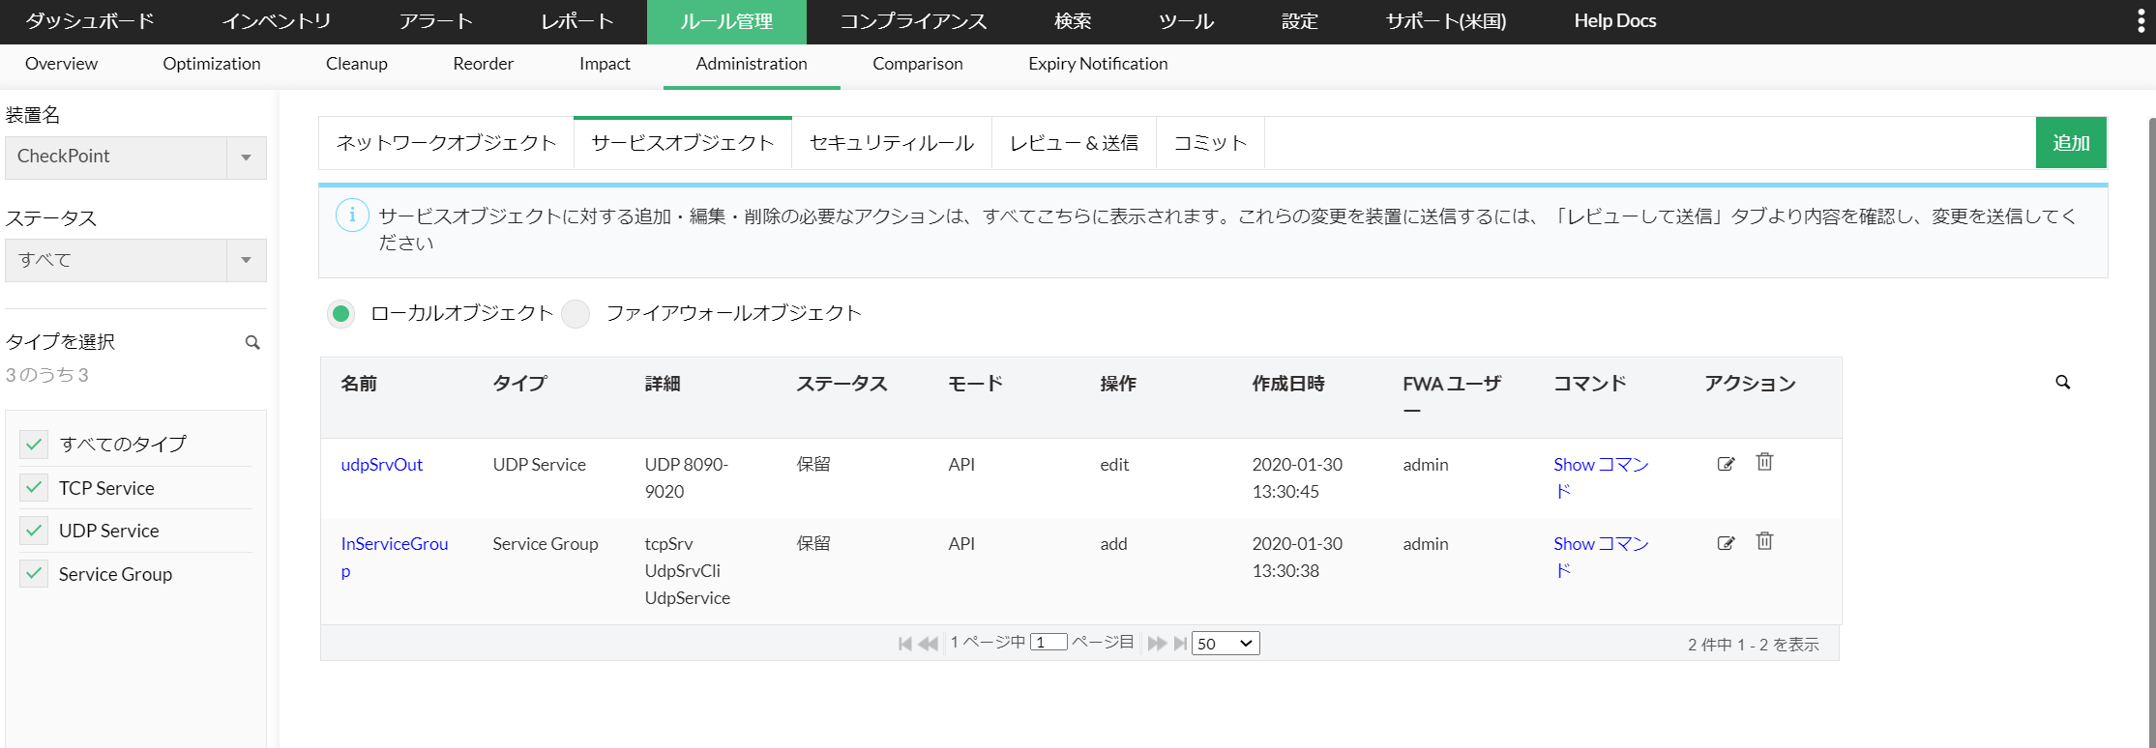Delete the InServiceGroup service group entry
The height and width of the screenshot is (748, 2156).
click(1764, 541)
